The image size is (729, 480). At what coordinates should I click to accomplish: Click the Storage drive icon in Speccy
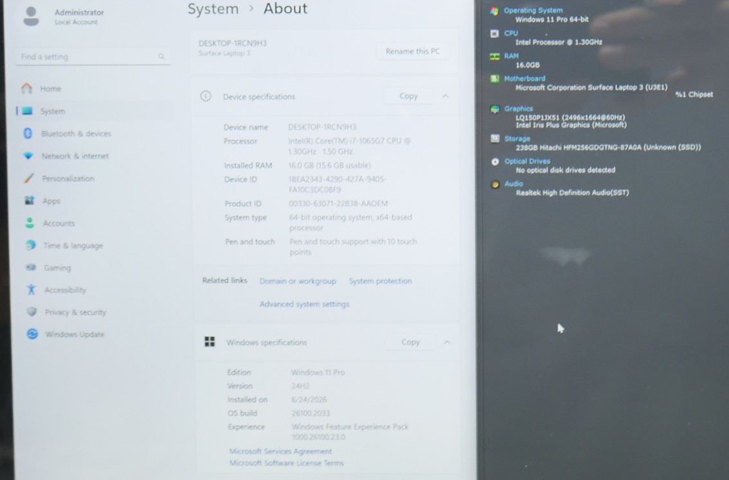pos(495,139)
